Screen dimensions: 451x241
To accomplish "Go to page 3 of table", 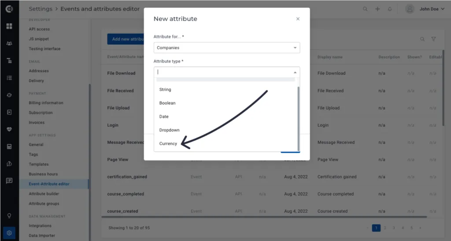I will (394, 228).
